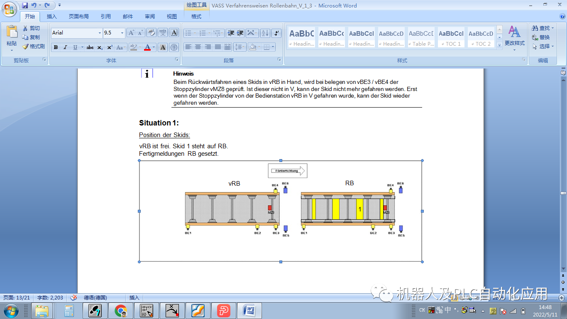Viewport: 567px width, 319px height.
Task: Toggle strikethrough formatting
Action: point(90,47)
